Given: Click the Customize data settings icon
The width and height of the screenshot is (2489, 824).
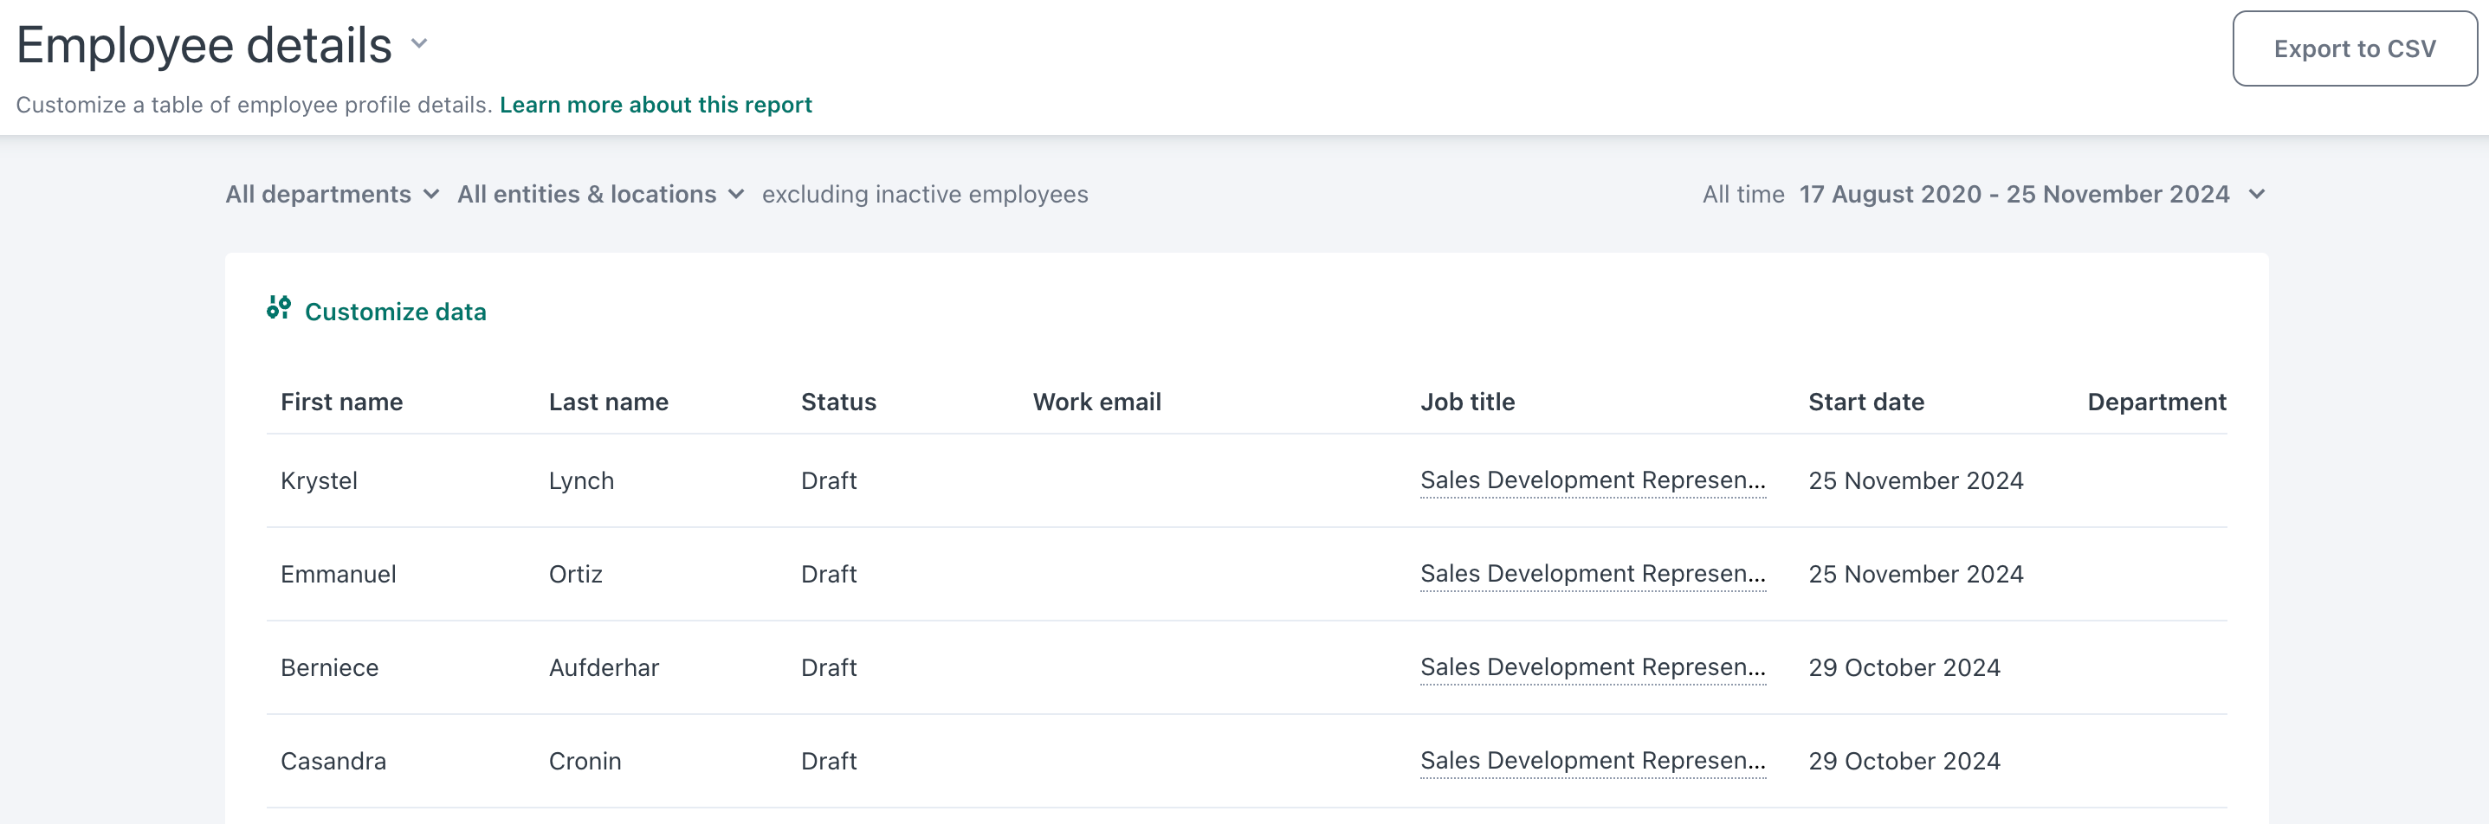Looking at the screenshot, I should [x=279, y=310].
